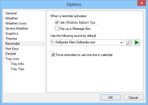The width and height of the screenshot is (148, 105).
Task: Click inside the sound file path field
Action: pos(85,43)
